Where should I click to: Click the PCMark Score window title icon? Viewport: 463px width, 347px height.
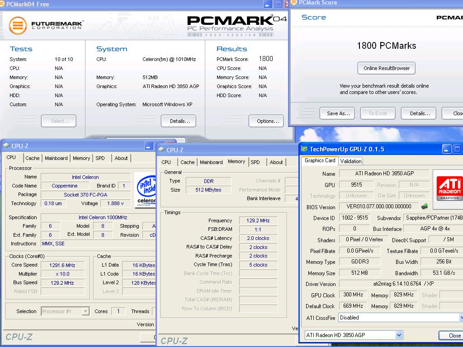293,3
